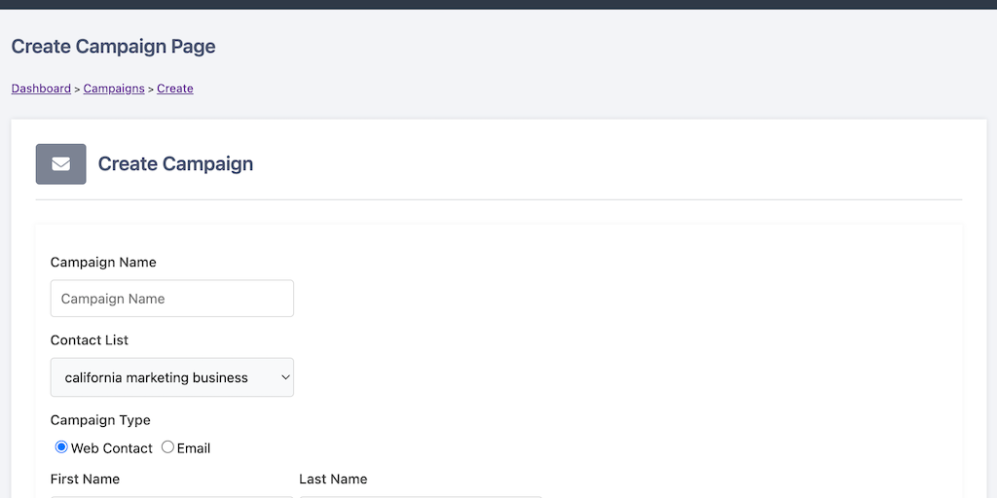Click the envelope icon beside Create Campaign
997x498 pixels.
point(60,164)
